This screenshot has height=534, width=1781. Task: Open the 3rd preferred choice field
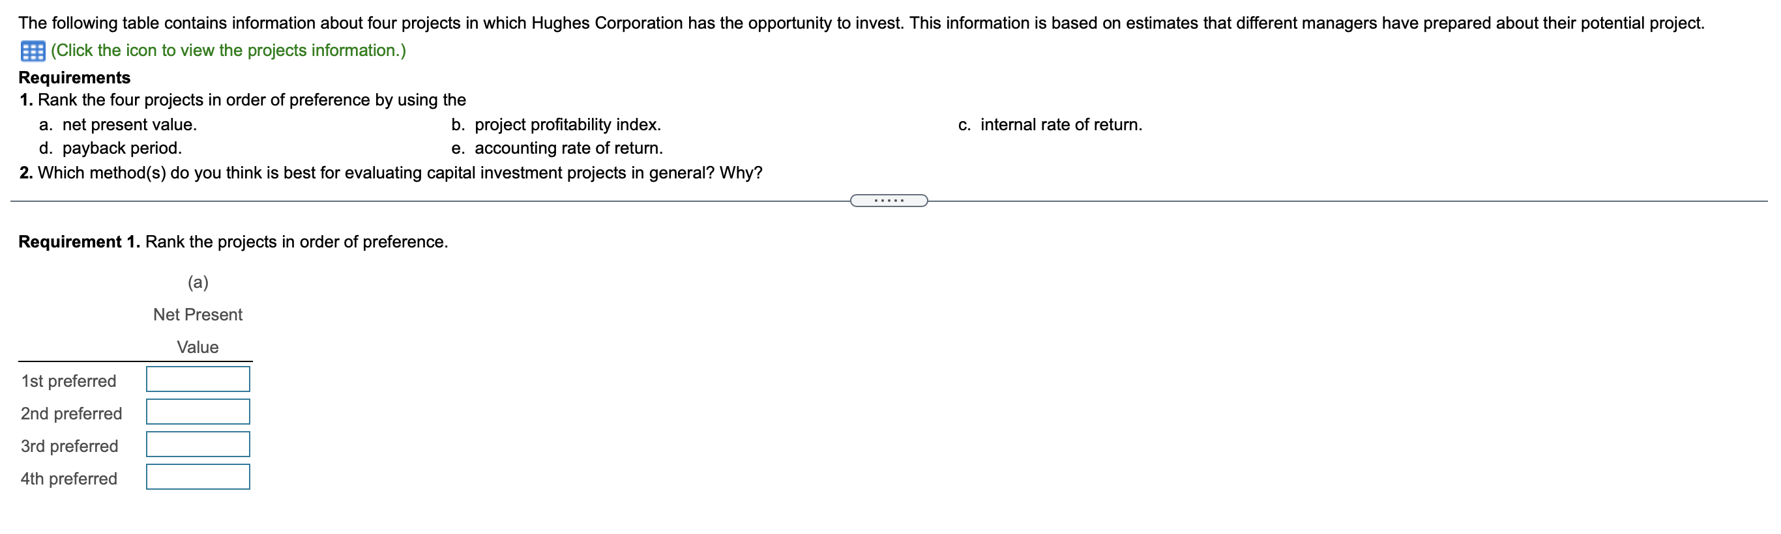point(197,444)
